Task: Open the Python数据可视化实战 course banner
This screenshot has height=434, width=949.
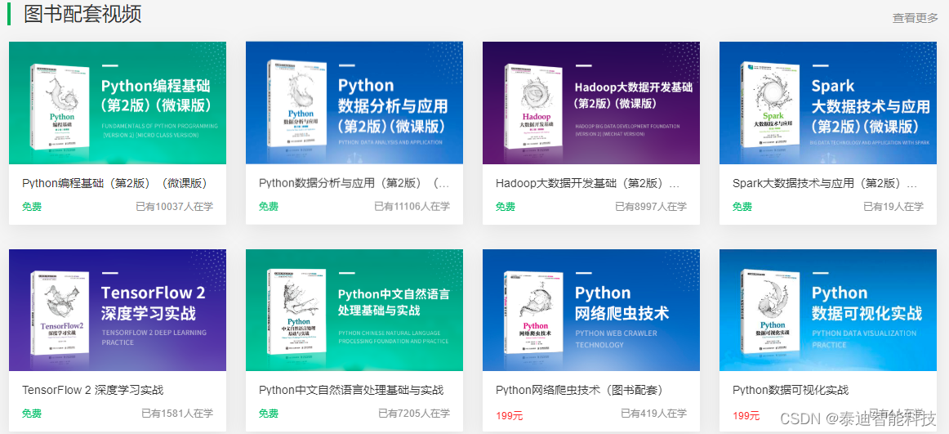Action: coord(828,310)
